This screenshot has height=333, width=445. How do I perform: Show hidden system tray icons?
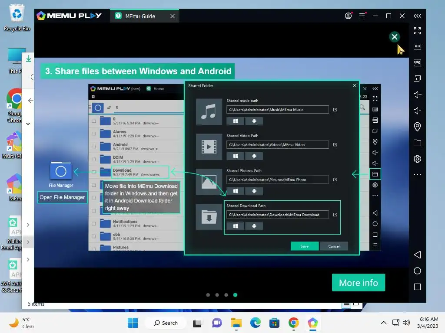[383, 323]
